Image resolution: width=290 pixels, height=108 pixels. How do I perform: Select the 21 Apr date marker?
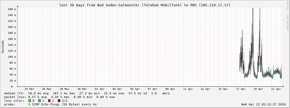coord(276,89)
